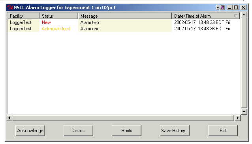This screenshot has width=252, height=144.
Task: Close the Alarm Logger window
Action: (x=243, y=7)
